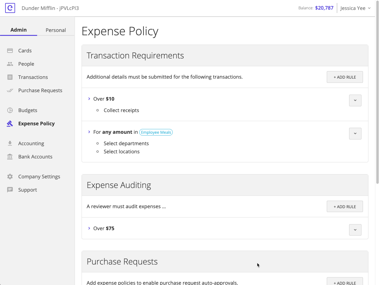Expand the Over $10 rule chevron

tap(89, 99)
